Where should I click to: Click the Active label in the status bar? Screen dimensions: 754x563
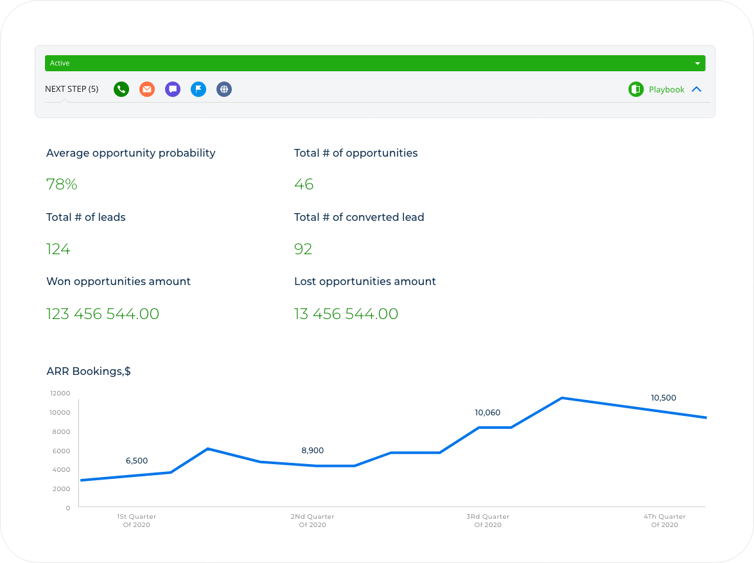(x=60, y=64)
